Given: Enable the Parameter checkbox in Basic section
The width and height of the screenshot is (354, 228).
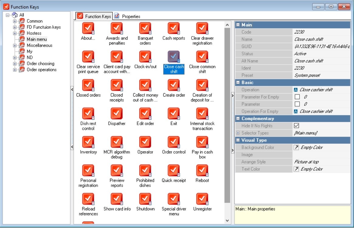Looking at the screenshot, I should pyautogui.click(x=297, y=104).
